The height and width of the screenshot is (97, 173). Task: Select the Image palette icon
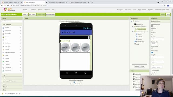click(x=4, y=37)
